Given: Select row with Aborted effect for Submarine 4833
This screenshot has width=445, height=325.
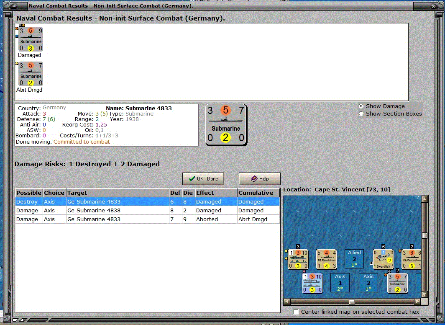Looking at the screenshot, I should coord(148,219).
